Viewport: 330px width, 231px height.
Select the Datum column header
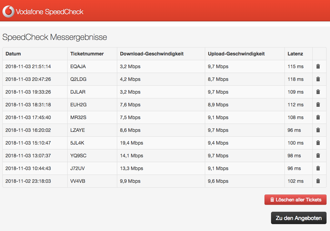pyautogui.click(x=13, y=54)
